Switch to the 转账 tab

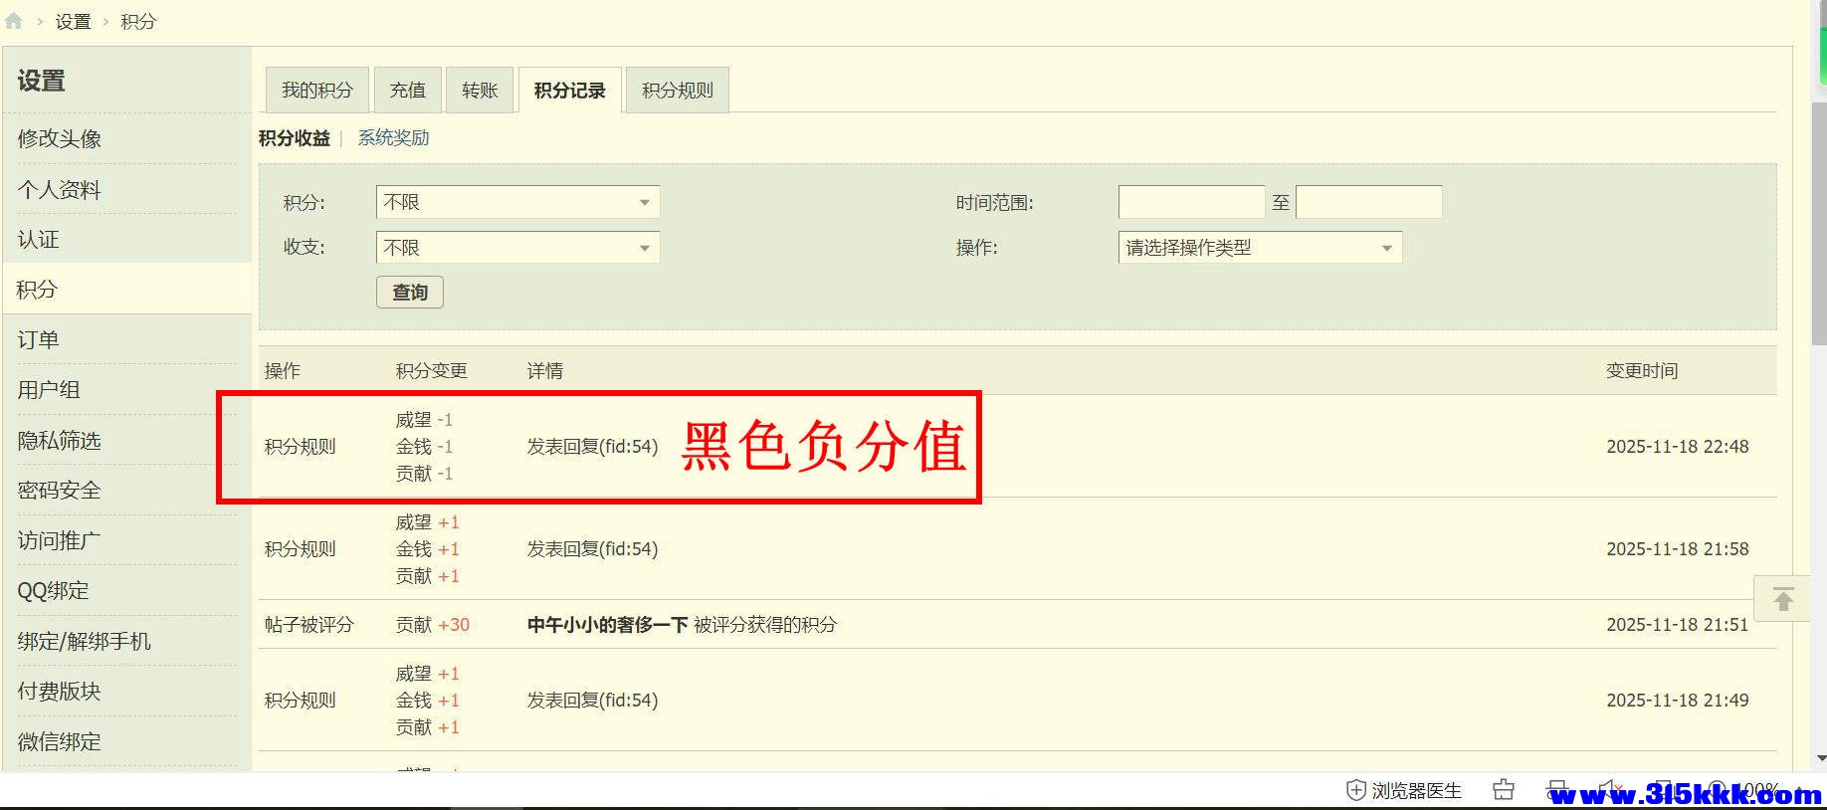480,91
